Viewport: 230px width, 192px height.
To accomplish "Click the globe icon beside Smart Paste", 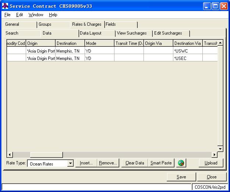I will coord(181,163).
